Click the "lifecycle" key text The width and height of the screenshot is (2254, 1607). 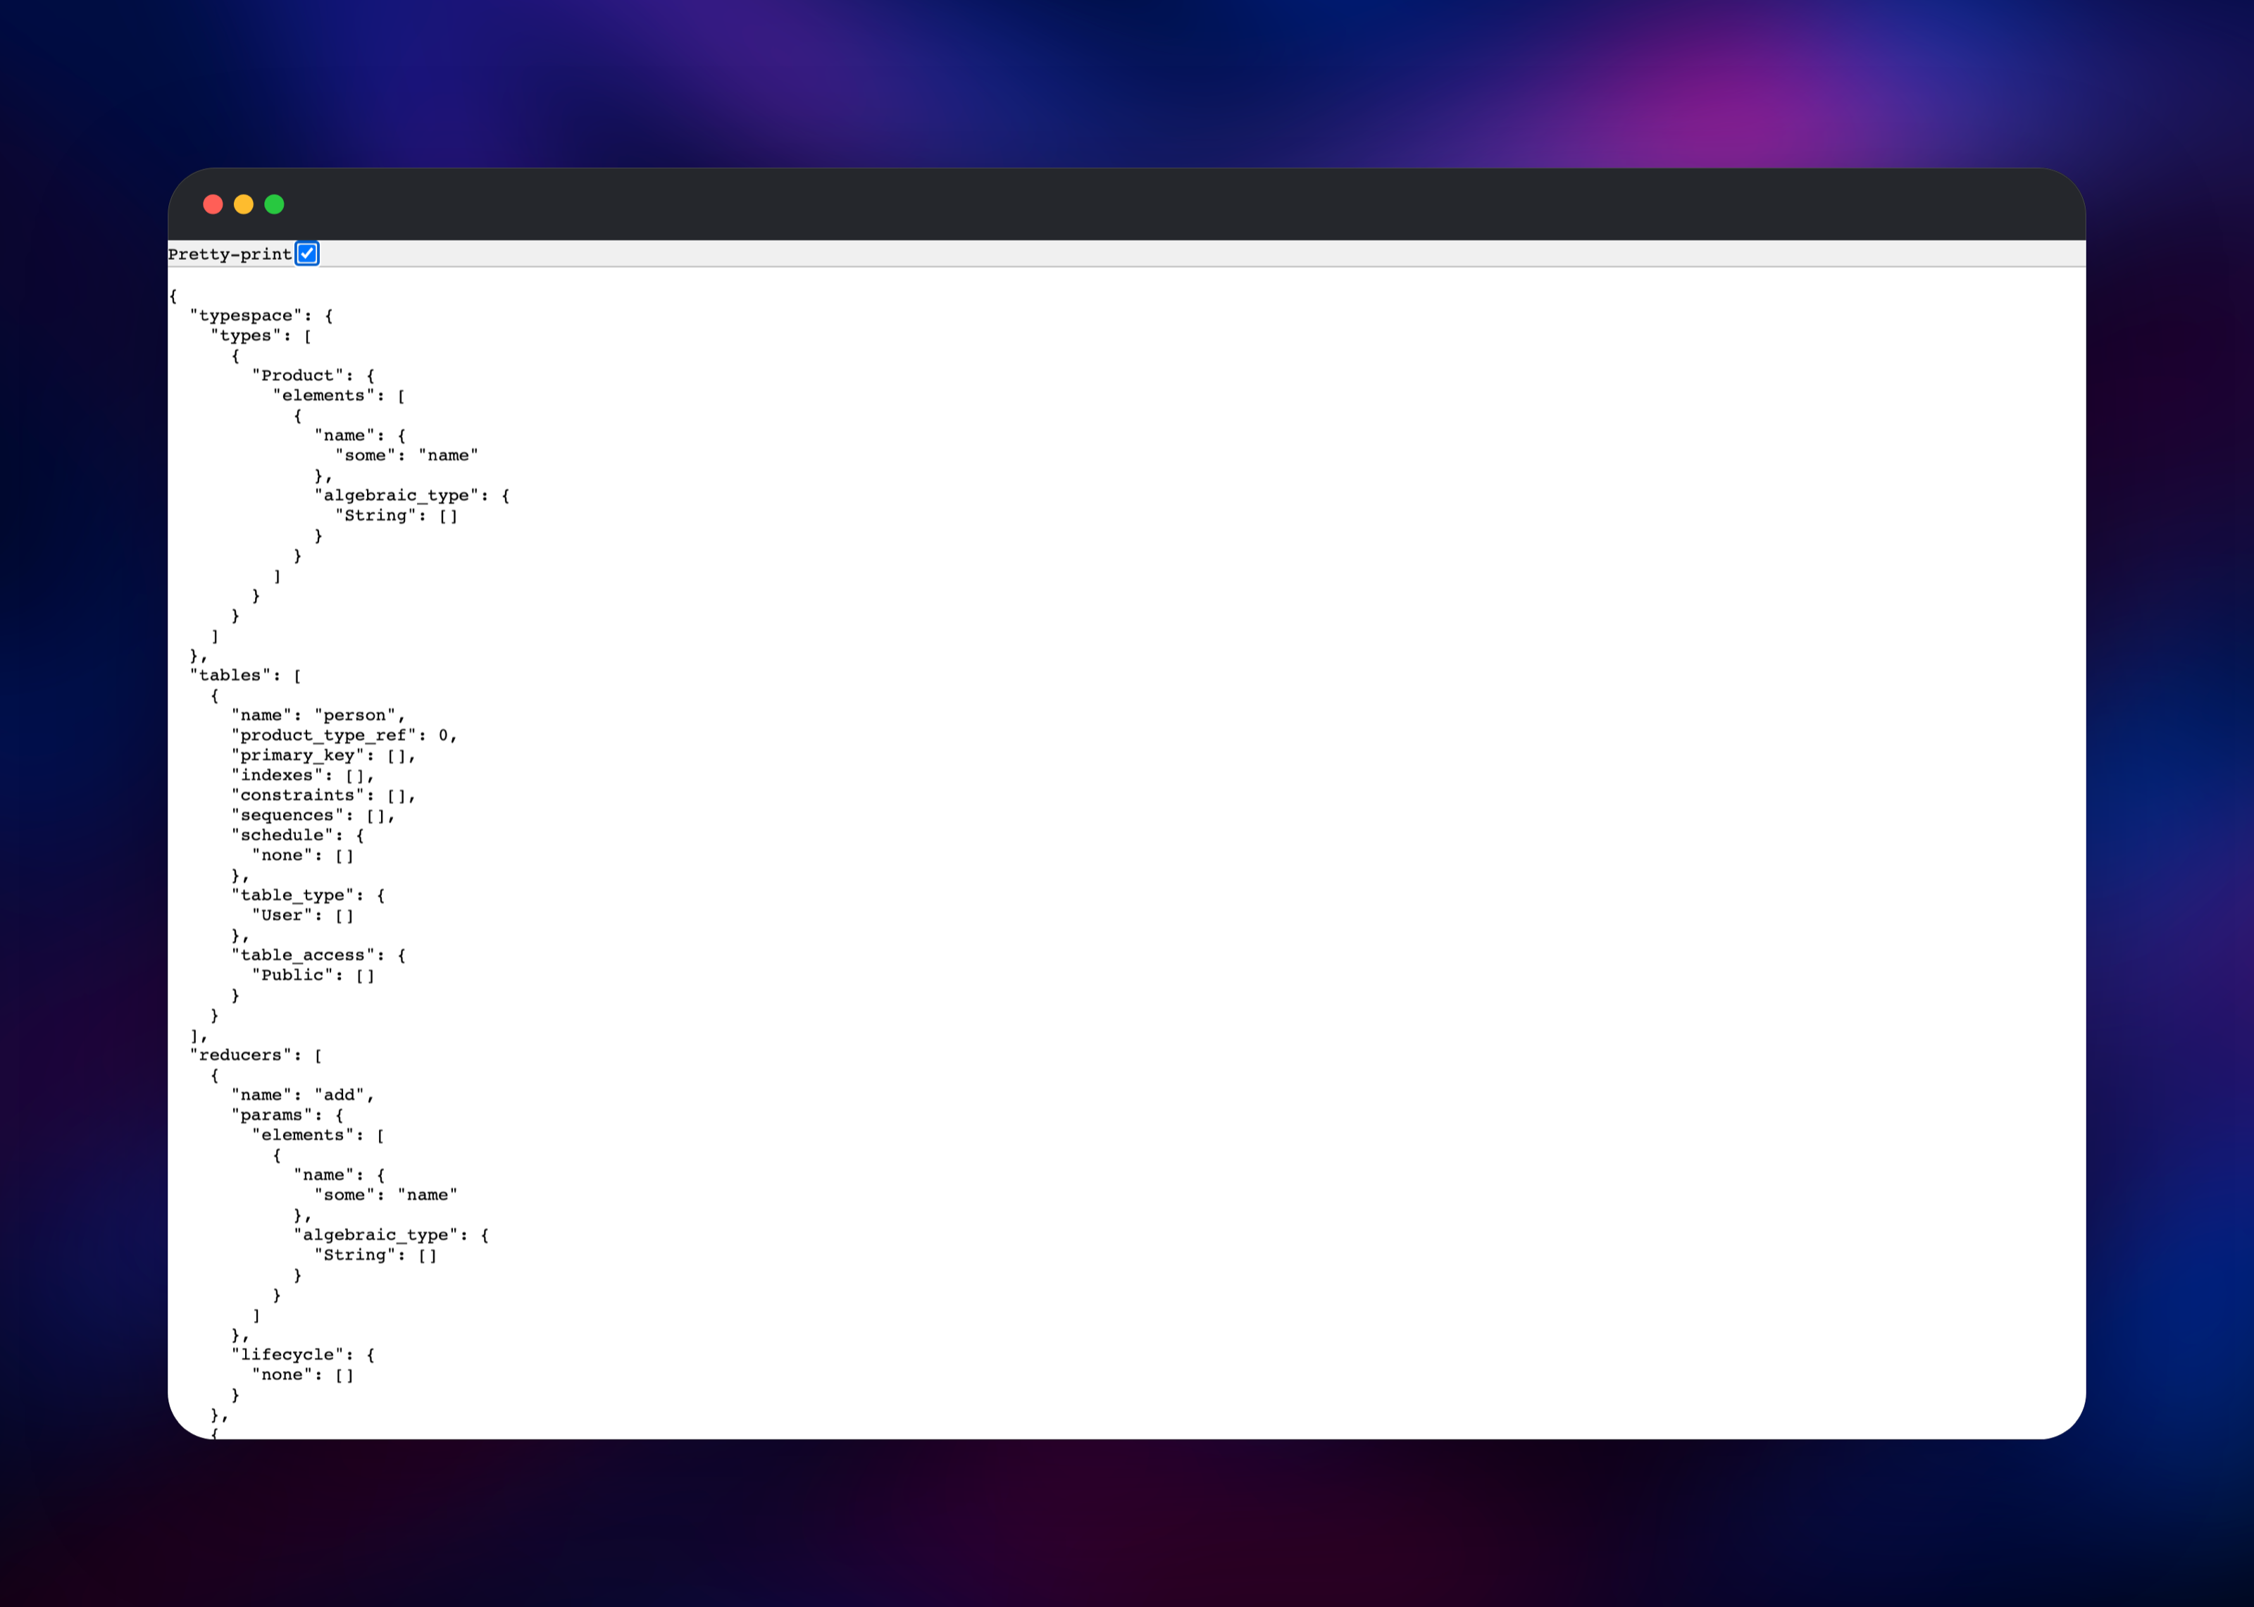pos(288,1355)
